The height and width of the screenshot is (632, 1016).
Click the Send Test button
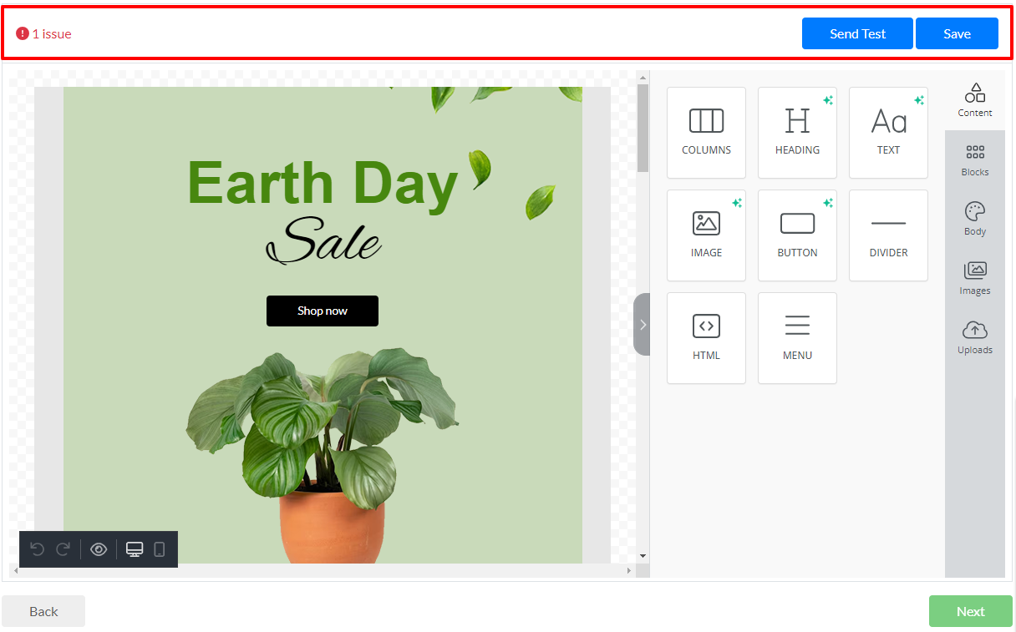point(857,34)
